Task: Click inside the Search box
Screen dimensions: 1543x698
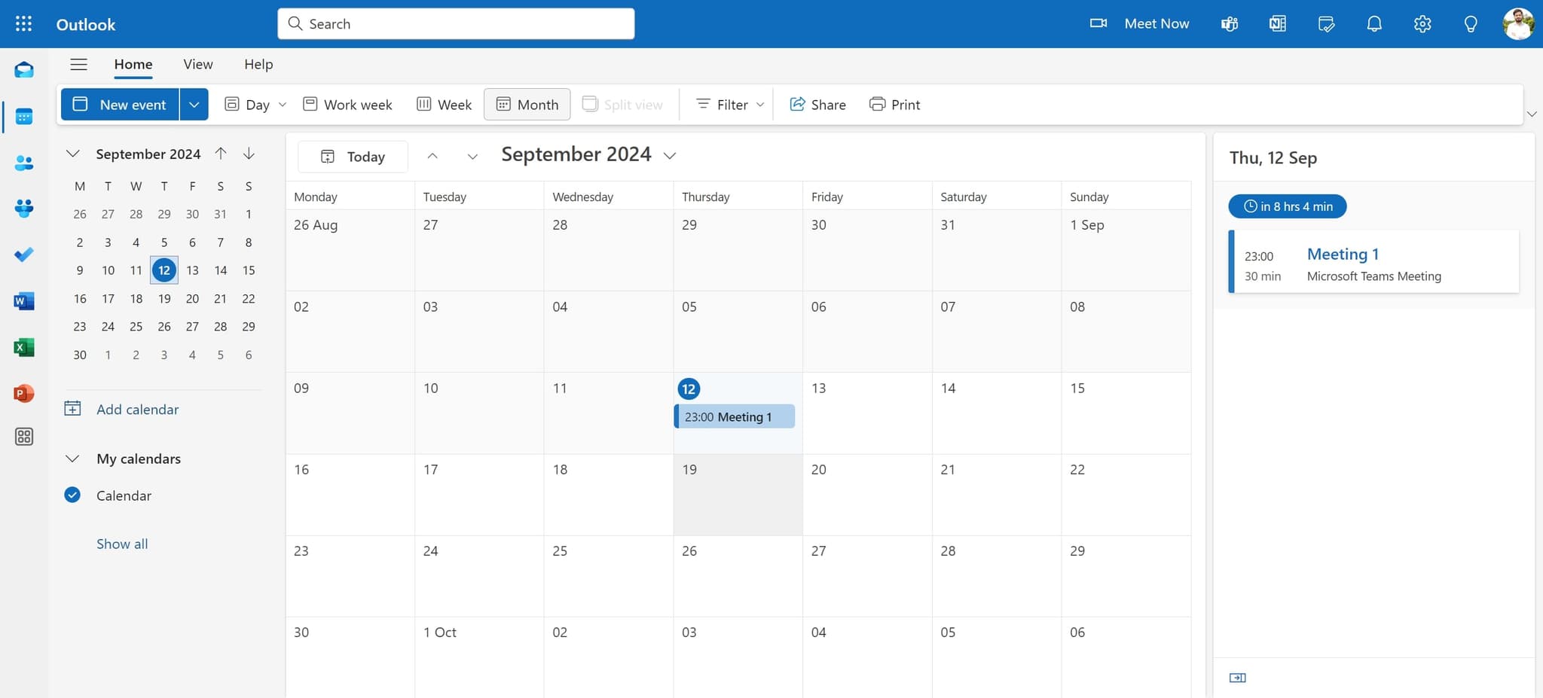Action: click(x=456, y=23)
